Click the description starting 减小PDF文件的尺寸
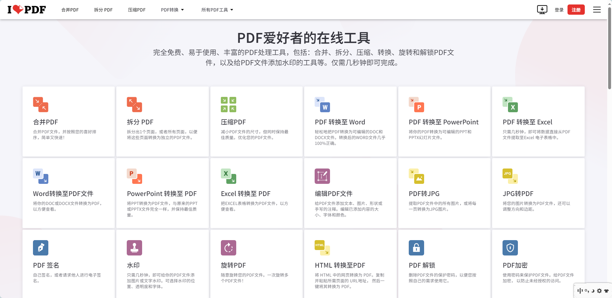Image resolution: width=612 pixels, height=298 pixels. (254, 135)
